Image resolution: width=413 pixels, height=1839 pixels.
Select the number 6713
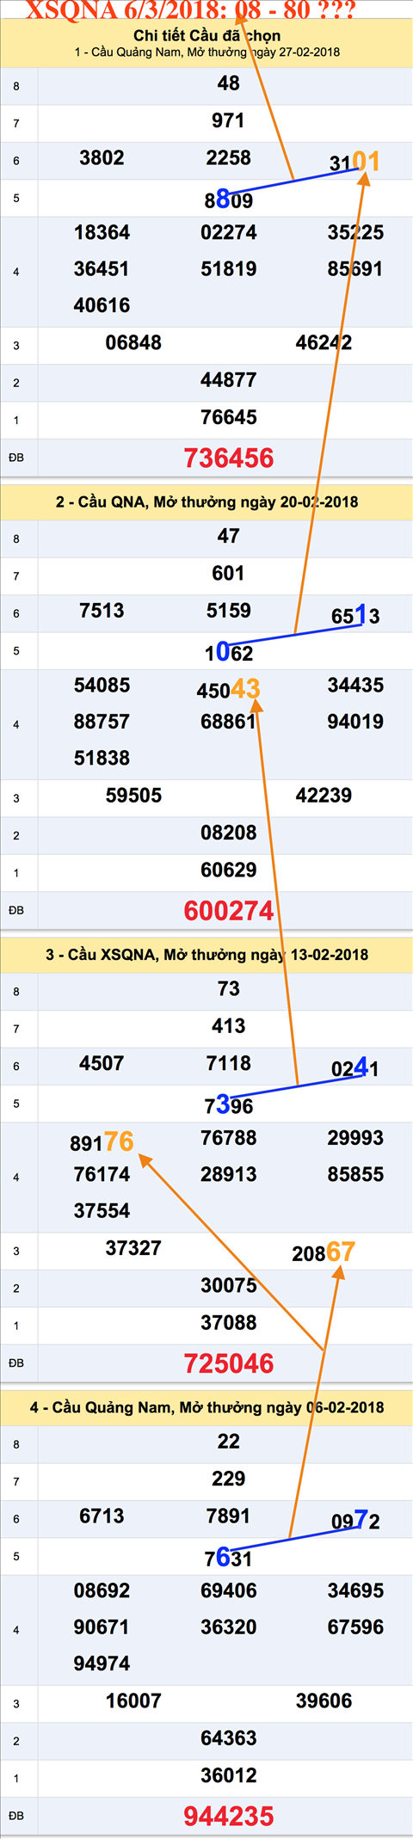click(102, 1516)
